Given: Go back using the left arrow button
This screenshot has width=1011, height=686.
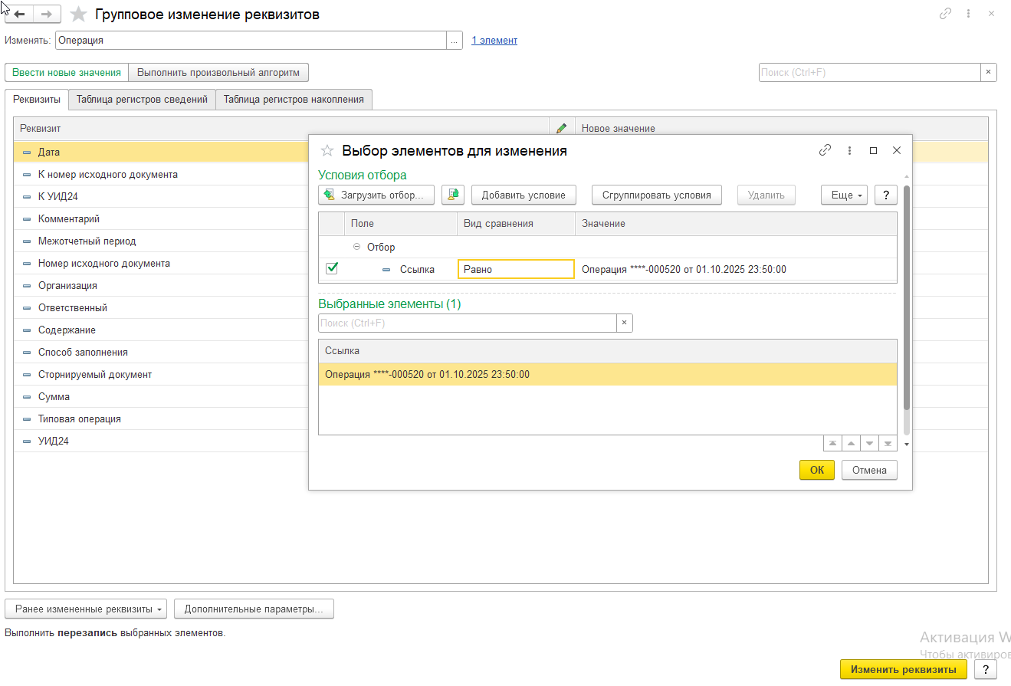Looking at the screenshot, I should point(19,15).
